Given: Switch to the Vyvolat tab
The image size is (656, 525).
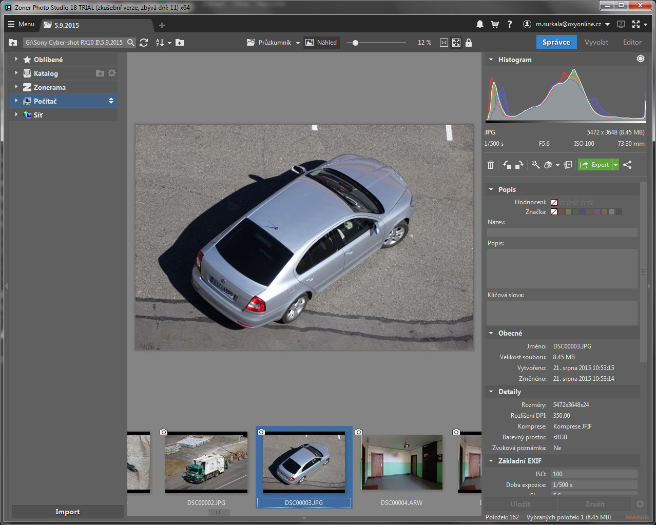Looking at the screenshot, I should tap(596, 42).
